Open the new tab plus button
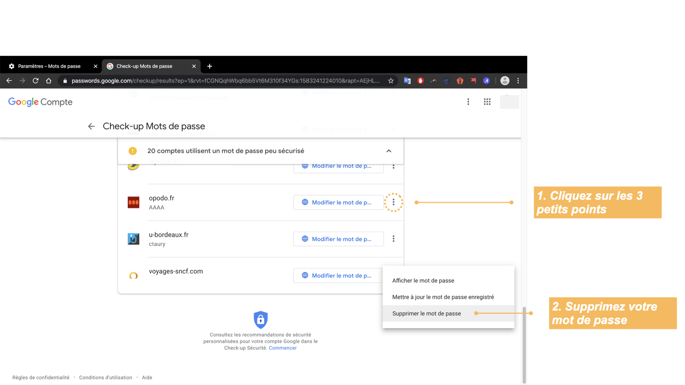685x385 pixels. coord(210,66)
